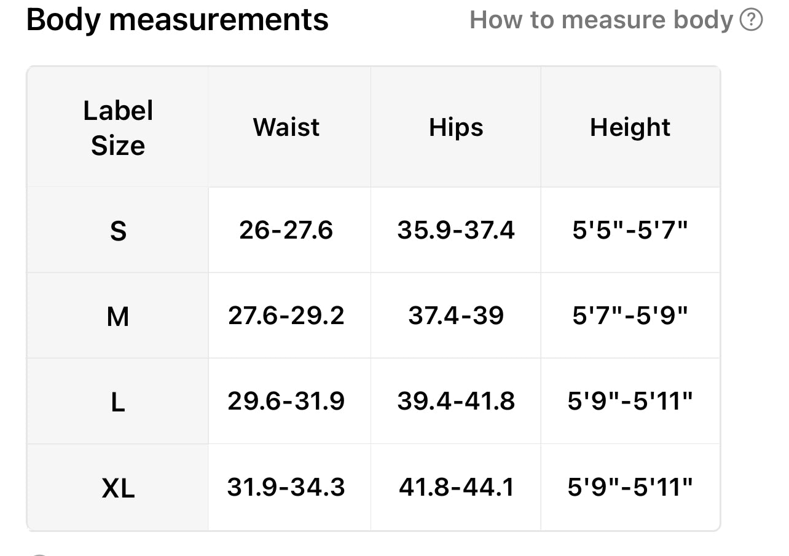Click the waist value 31.9-34.3
Screen dimensions: 789x556
[x=286, y=488]
